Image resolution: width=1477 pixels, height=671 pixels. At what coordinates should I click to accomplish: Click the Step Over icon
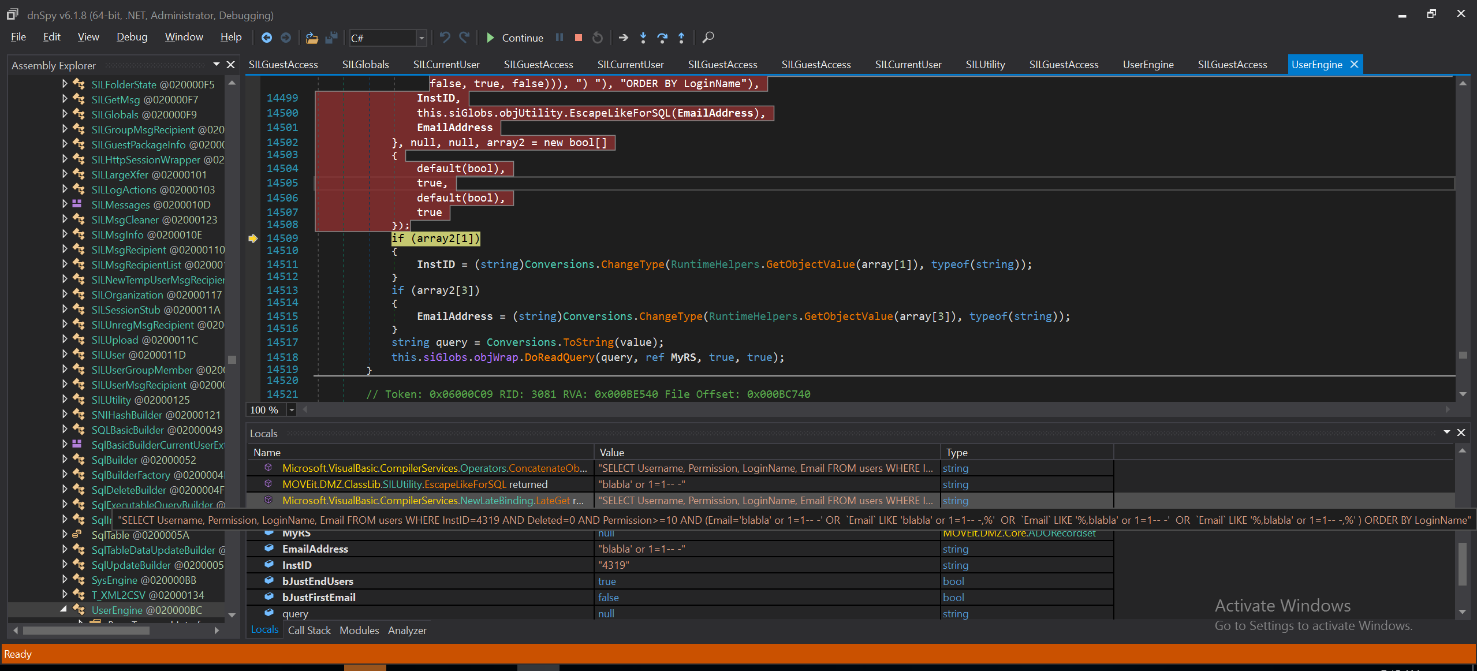662,38
